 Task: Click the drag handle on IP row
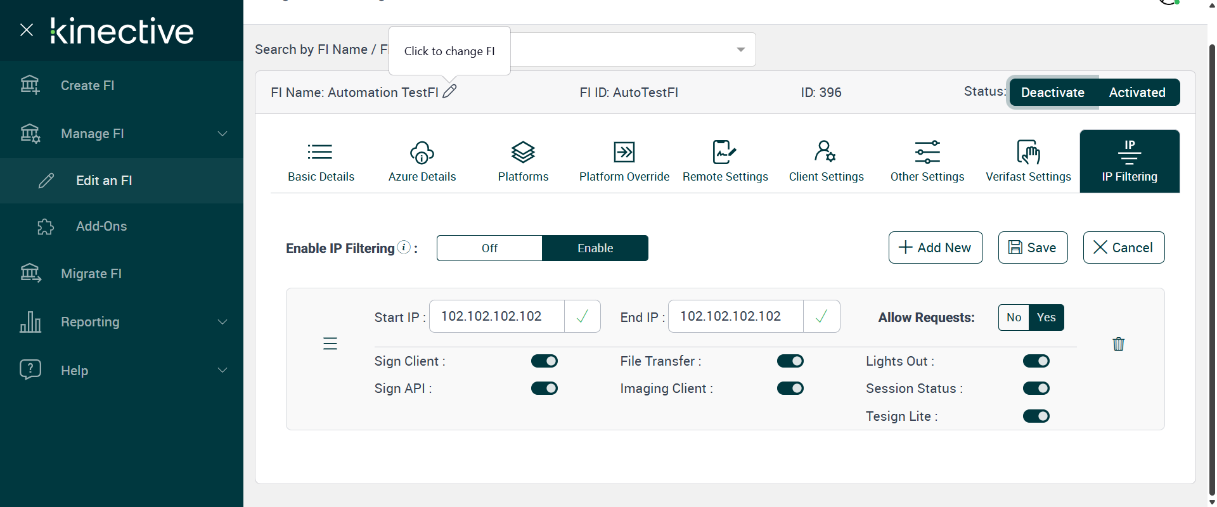click(330, 343)
